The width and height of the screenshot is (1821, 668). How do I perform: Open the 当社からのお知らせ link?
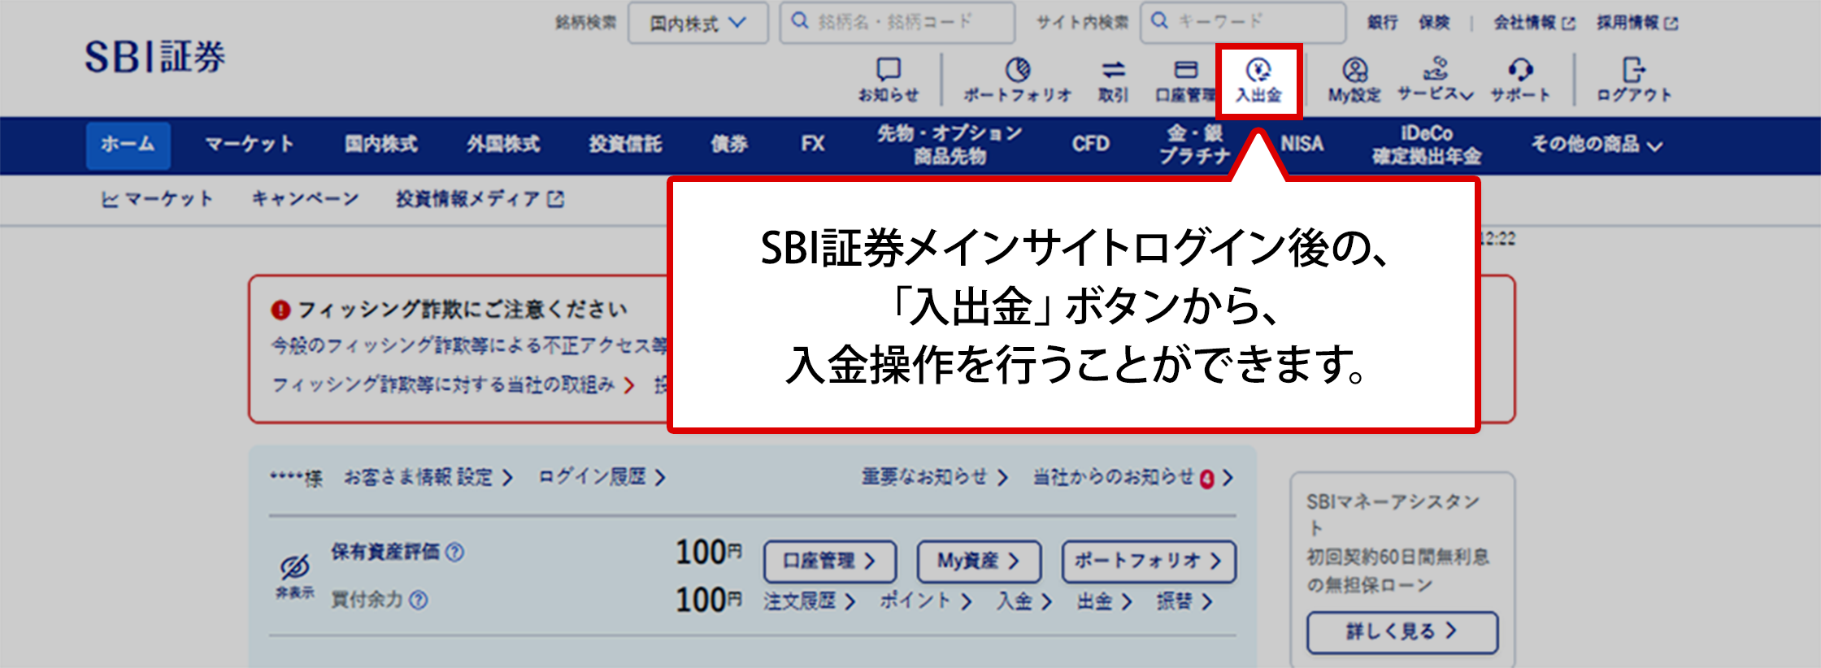pos(1133,477)
